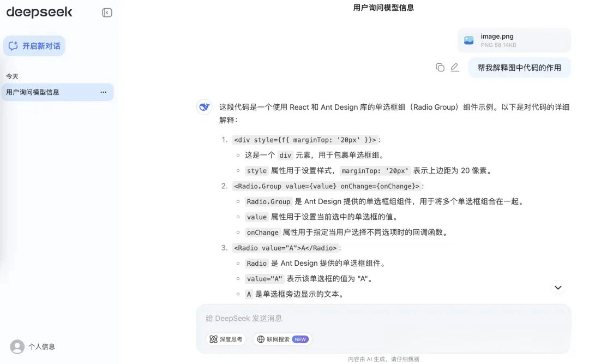Open 个人信息 profile settings
This screenshot has width=589, height=364.
pos(42,347)
